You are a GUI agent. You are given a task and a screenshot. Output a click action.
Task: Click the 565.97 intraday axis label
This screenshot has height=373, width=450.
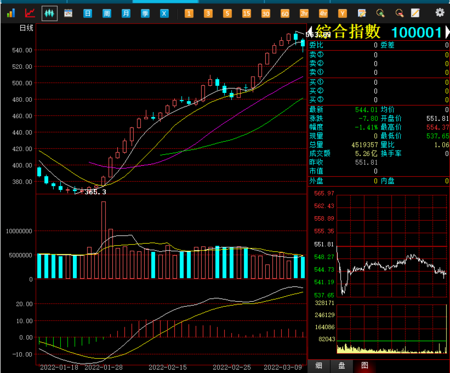[324, 193]
